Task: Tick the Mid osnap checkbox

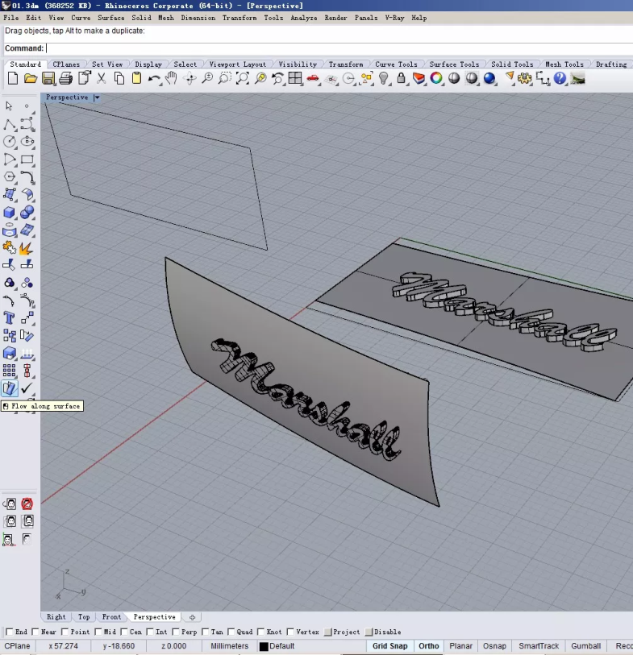Action: pyautogui.click(x=98, y=632)
